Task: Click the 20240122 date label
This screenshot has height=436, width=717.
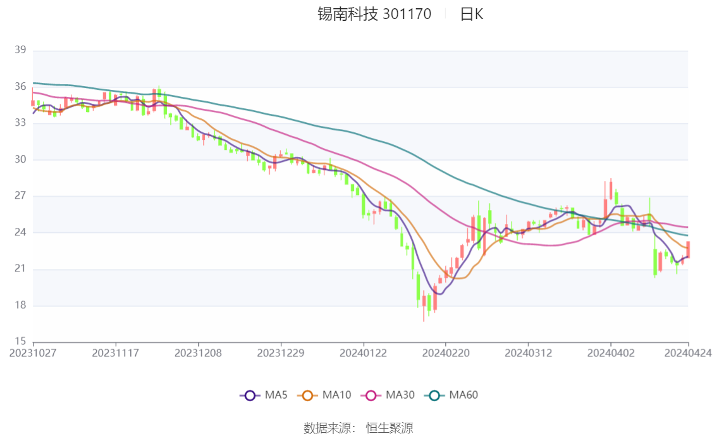Action: (363, 353)
